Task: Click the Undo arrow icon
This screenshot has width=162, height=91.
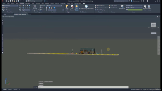Action: click(20, 1)
